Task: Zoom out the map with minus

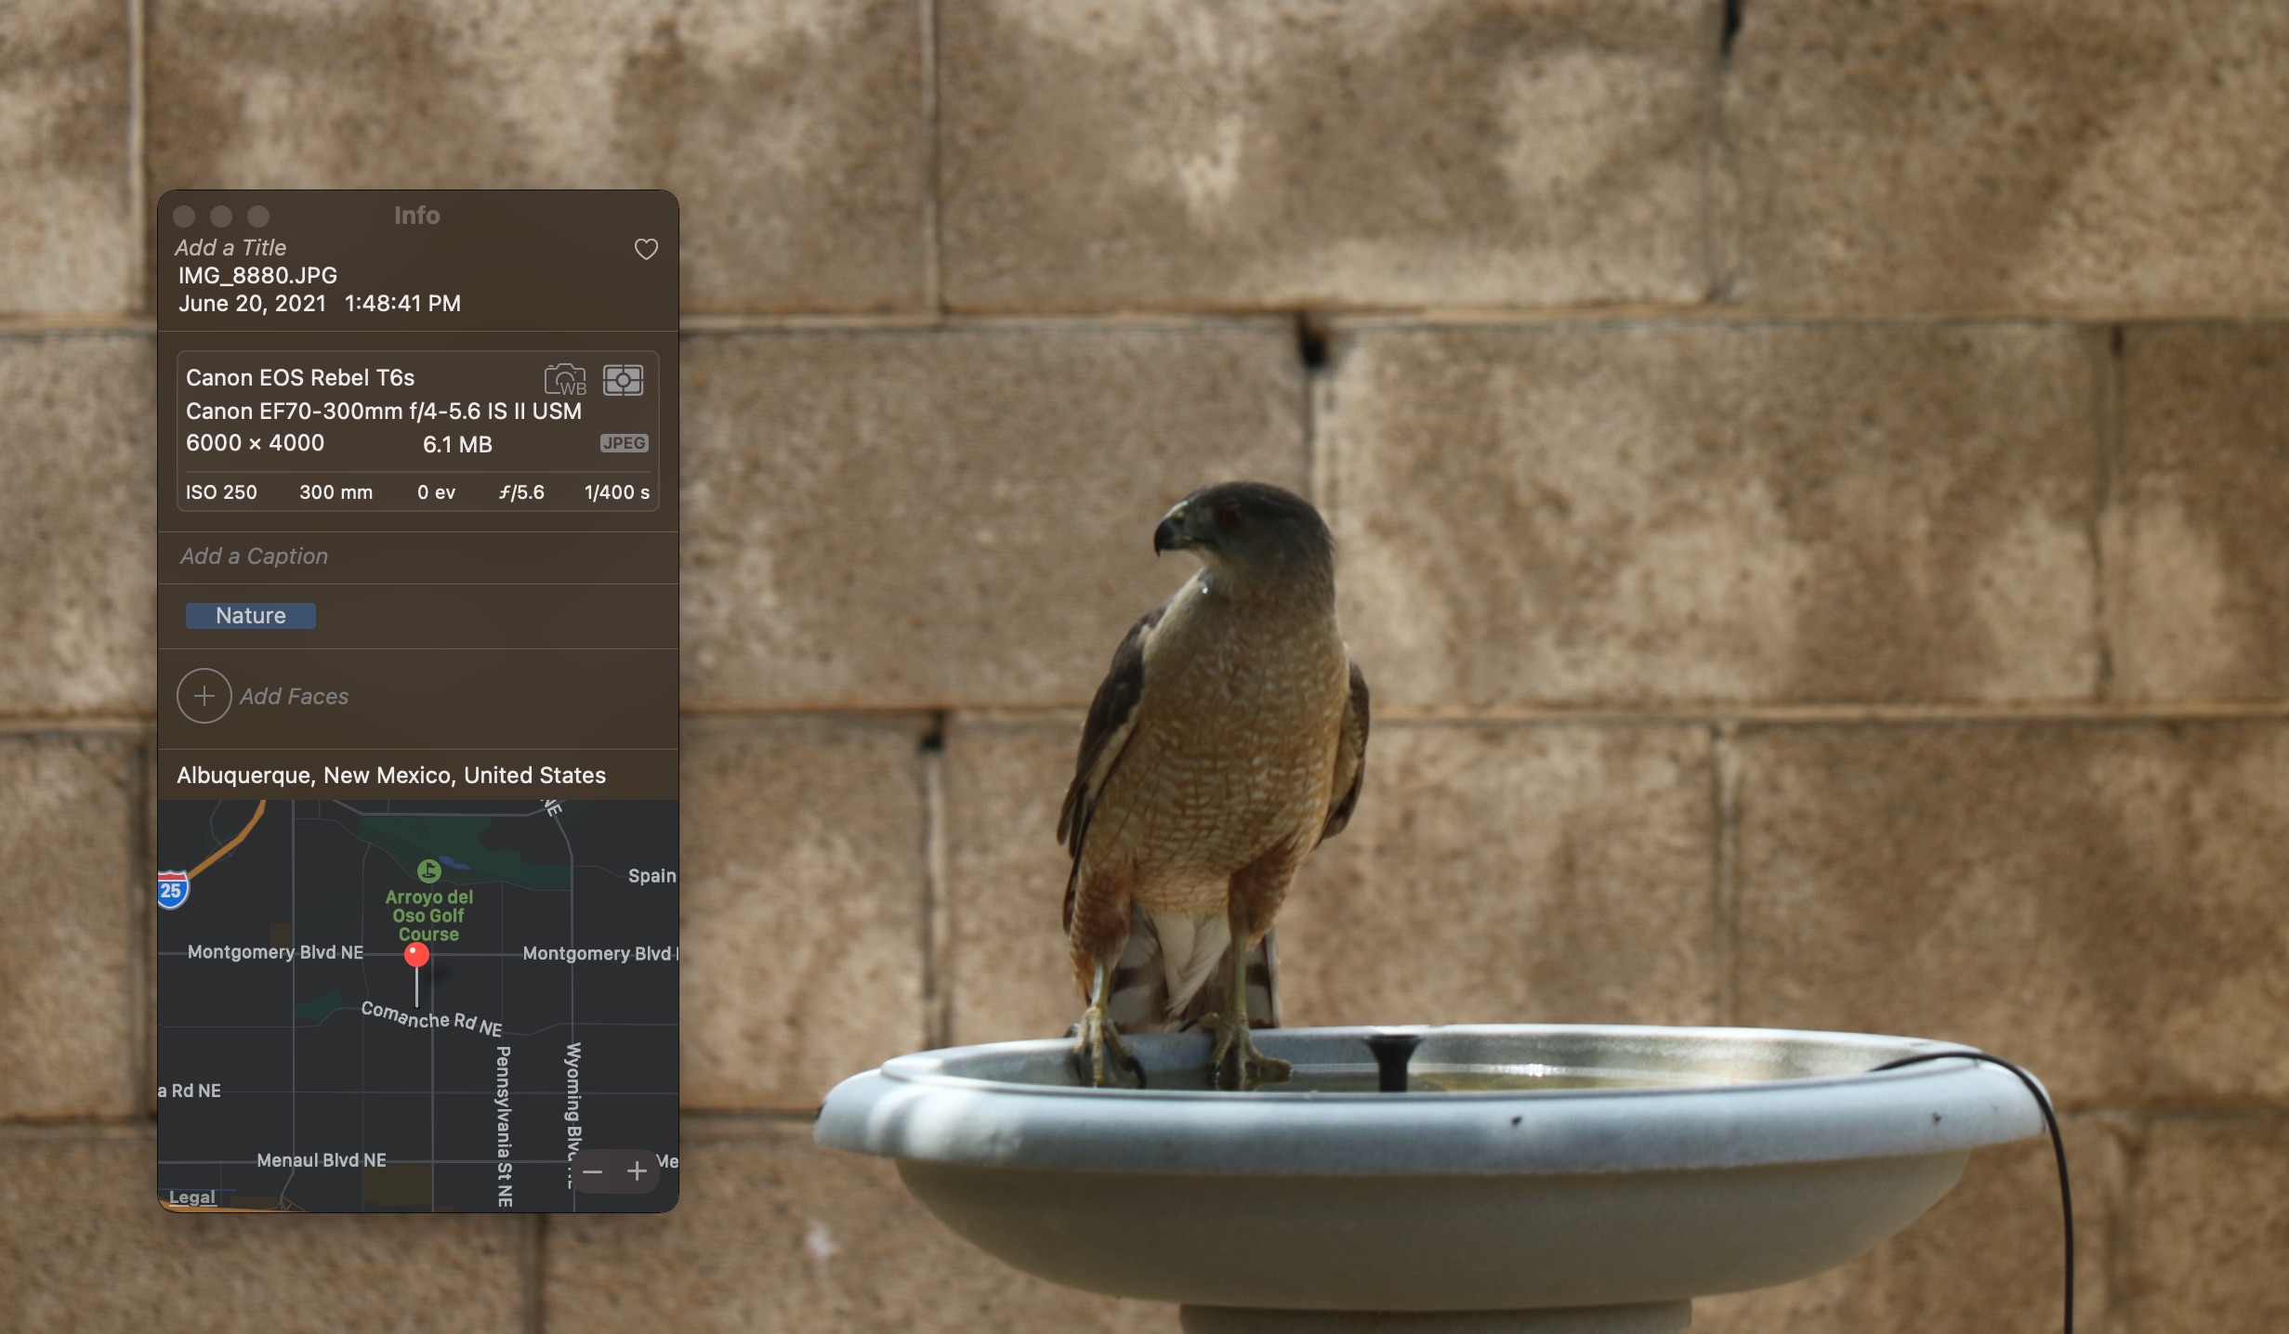Action: click(x=592, y=1171)
